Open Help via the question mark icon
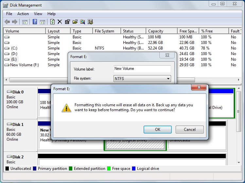Screen dimensions: 245x183 click(x=35, y=22)
